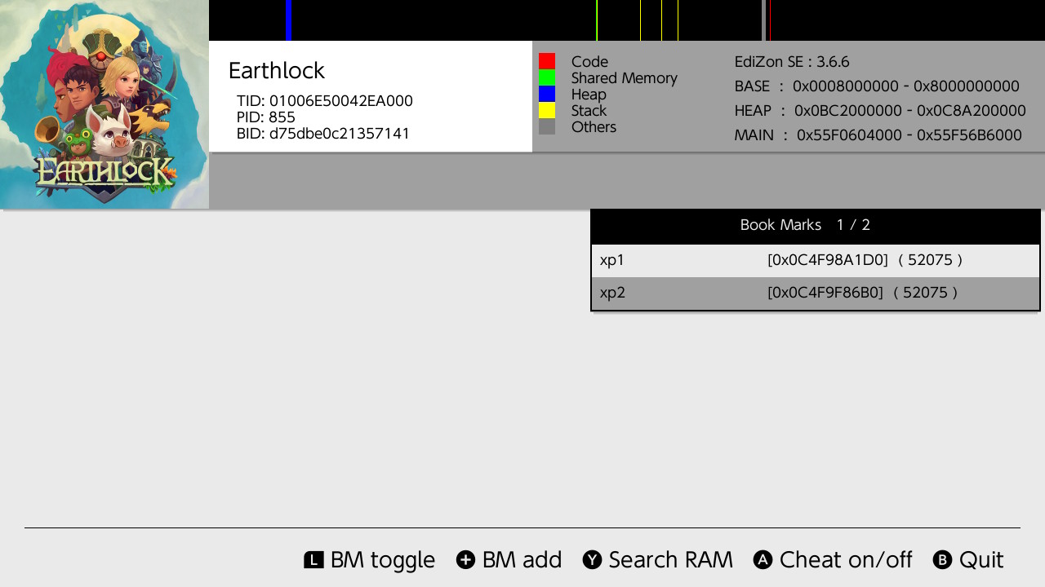Click the TID: 01006E50042EA000 line
The height and width of the screenshot is (587, 1045).
point(325,101)
